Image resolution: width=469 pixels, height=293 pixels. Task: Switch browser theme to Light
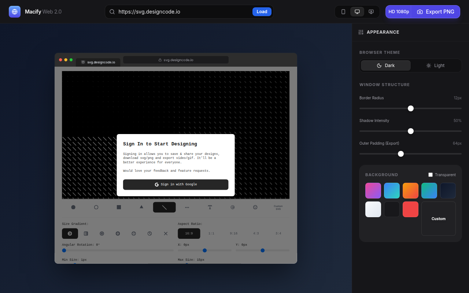point(435,66)
